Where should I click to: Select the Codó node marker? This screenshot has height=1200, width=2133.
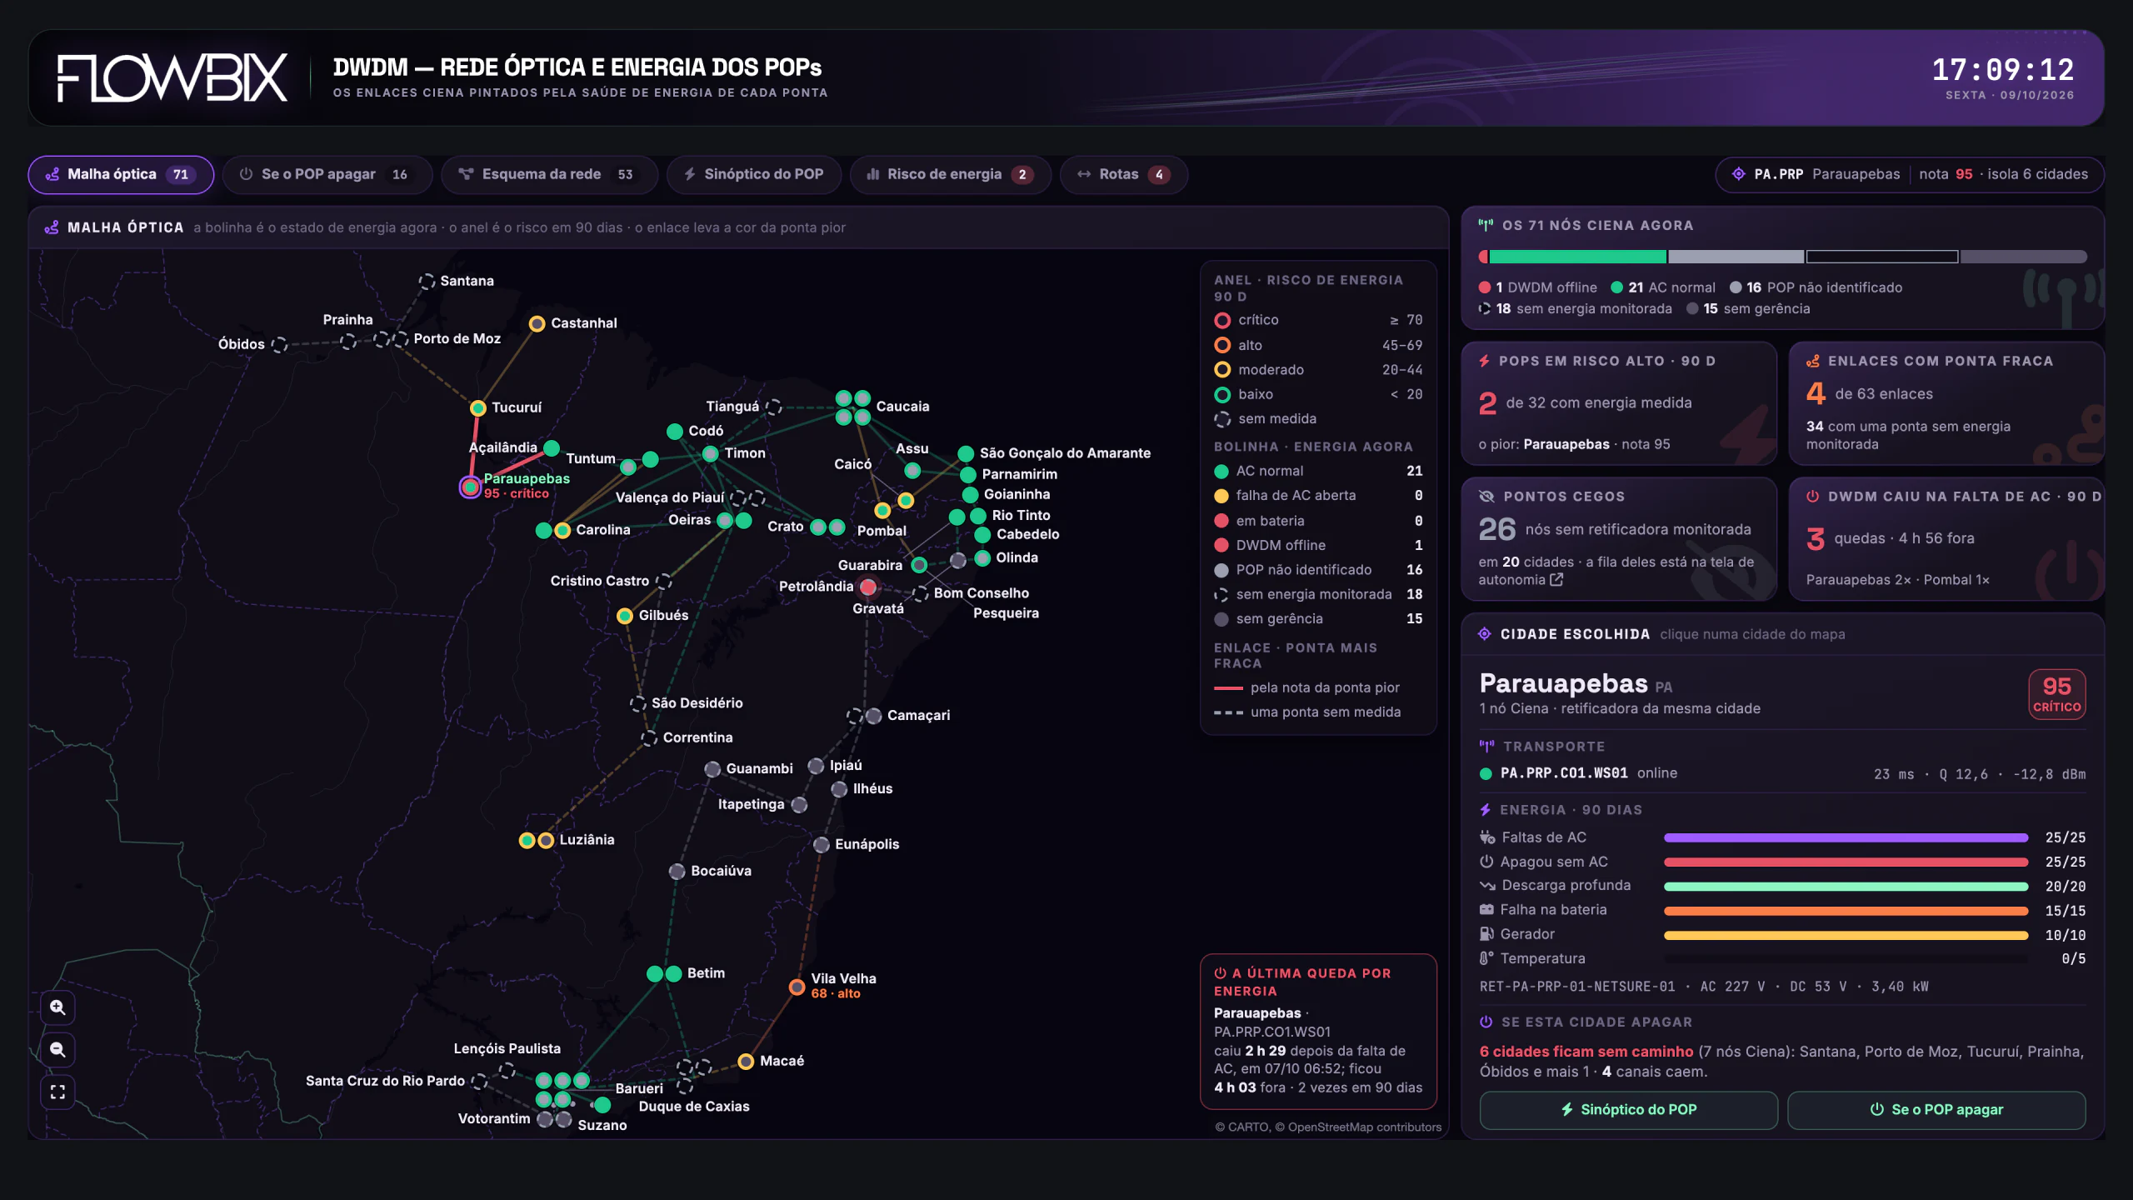pyautogui.click(x=675, y=431)
